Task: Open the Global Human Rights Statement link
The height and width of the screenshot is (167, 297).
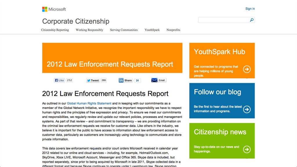Action: (x=89, y=104)
